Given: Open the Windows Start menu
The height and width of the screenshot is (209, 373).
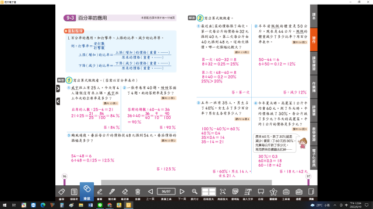Looking at the screenshot, I should pos(5,205).
